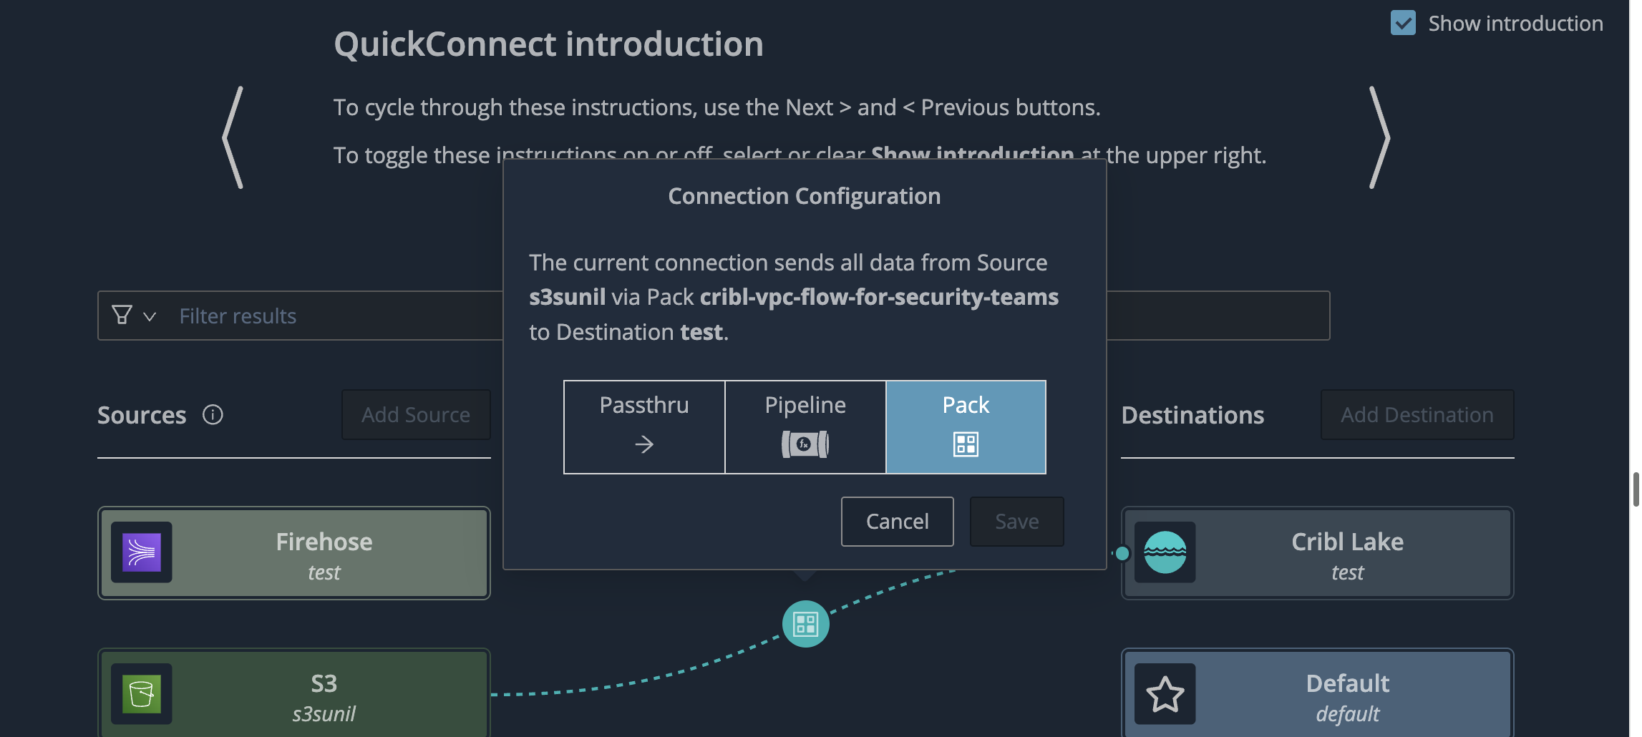Select the S3 s3sunil source card
This screenshot has height=737, width=1642.
click(x=294, y=693)
